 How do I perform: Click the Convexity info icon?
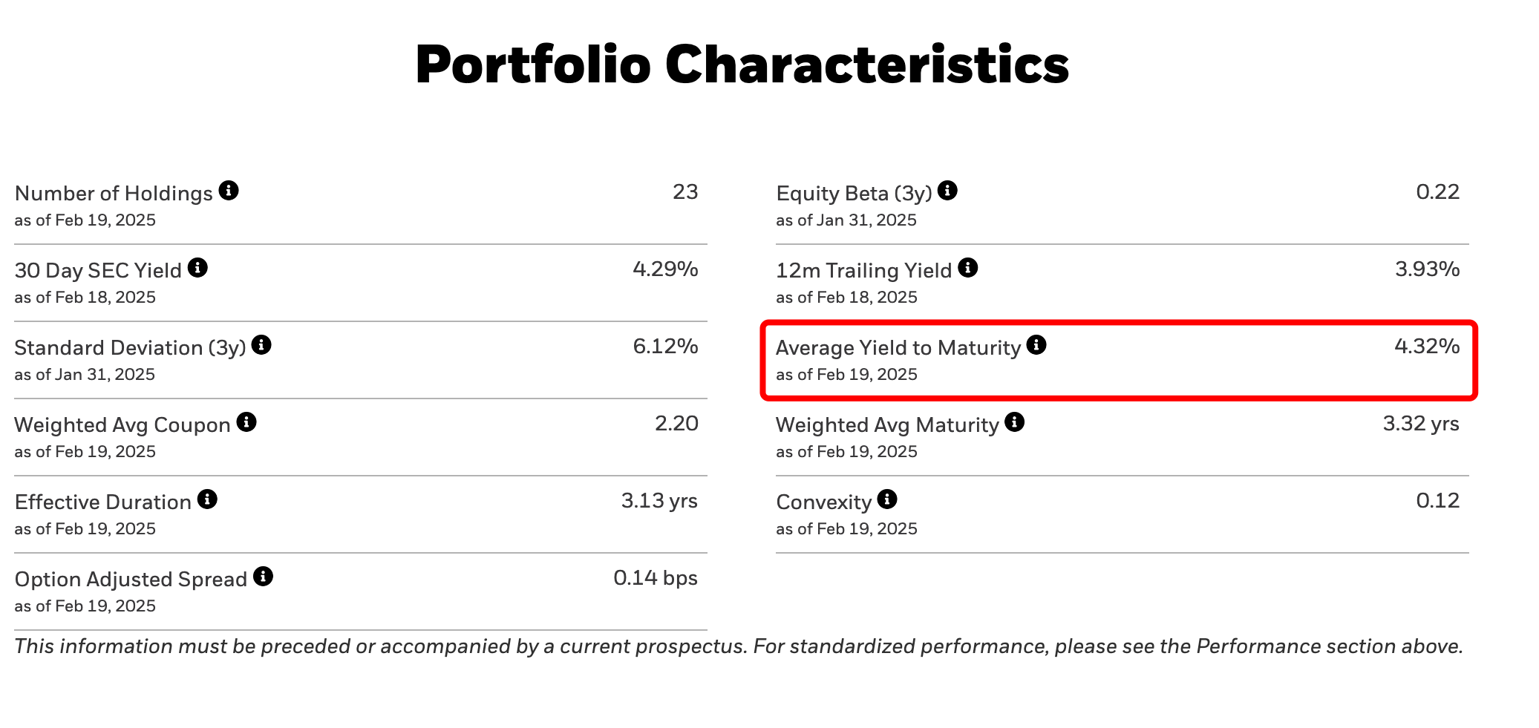click(x=887, y=499)
